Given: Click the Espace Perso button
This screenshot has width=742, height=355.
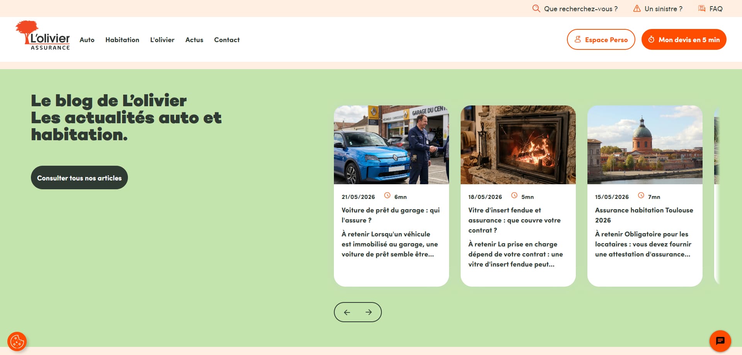Looking at the screenshot, I should [x=601, y=39].
